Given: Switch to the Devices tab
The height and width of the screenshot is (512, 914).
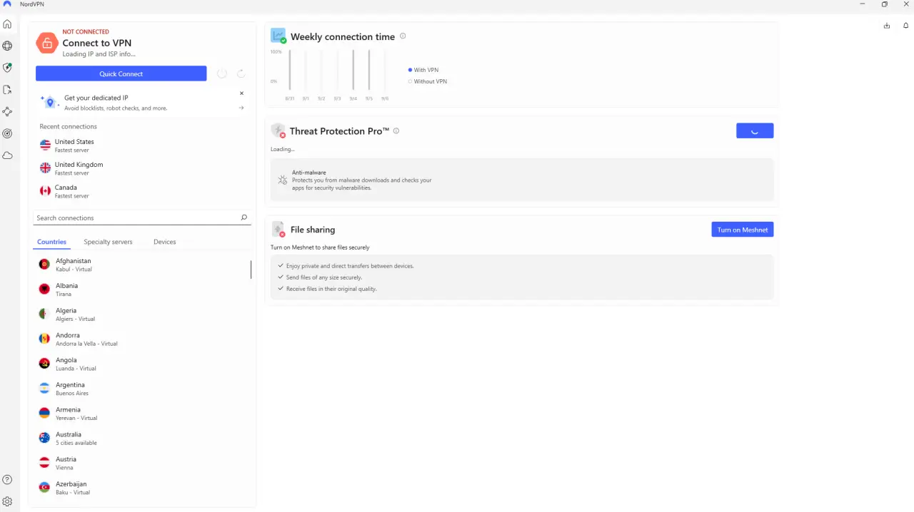Looking at the screenshot, I should (x=165, y=242).
